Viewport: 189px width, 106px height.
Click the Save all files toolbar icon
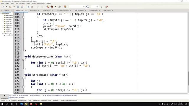[22, 7]
